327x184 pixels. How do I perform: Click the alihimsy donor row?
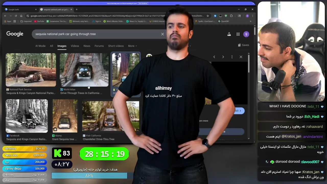(x=25, y=148)
